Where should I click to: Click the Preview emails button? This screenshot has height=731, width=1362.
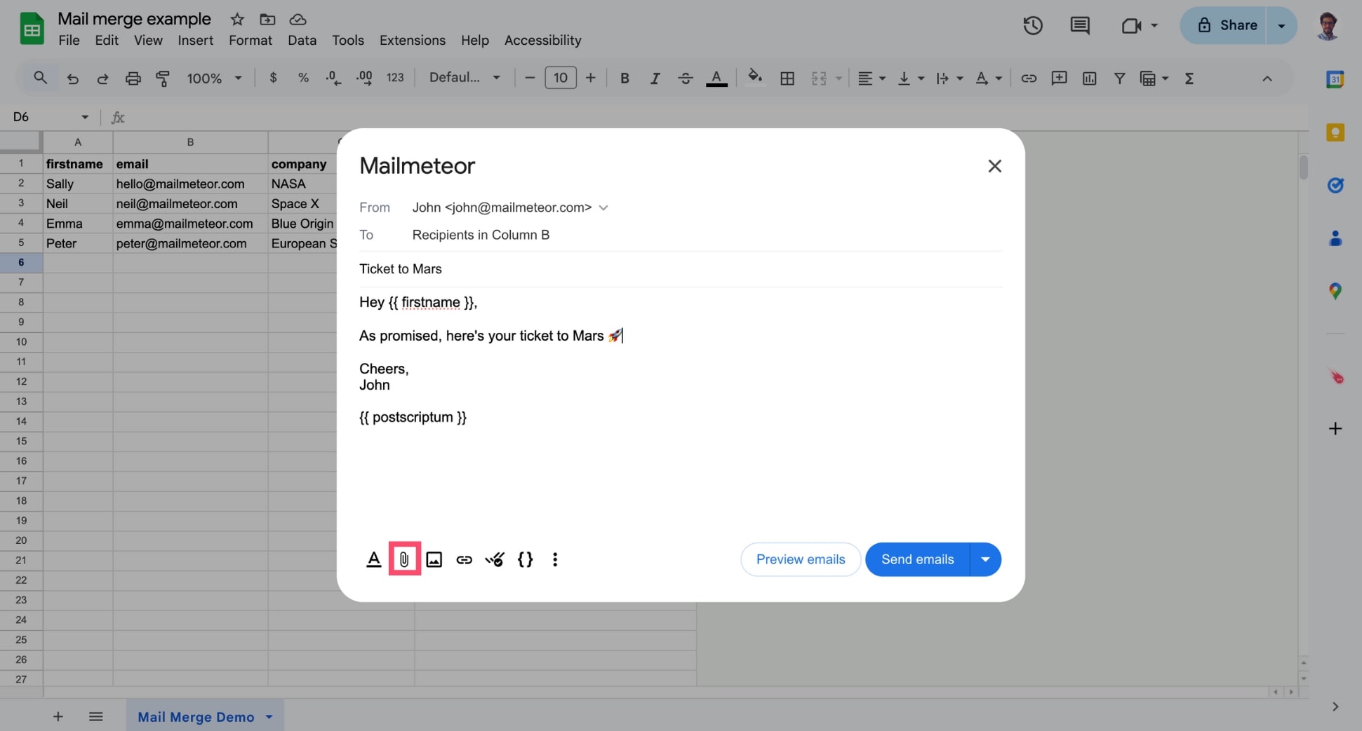(801, 559)
